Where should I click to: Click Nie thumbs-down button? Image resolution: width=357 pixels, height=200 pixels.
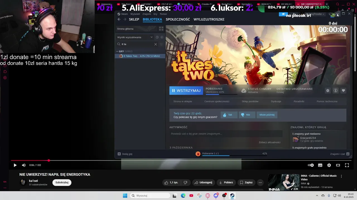[x=247, y=115]
